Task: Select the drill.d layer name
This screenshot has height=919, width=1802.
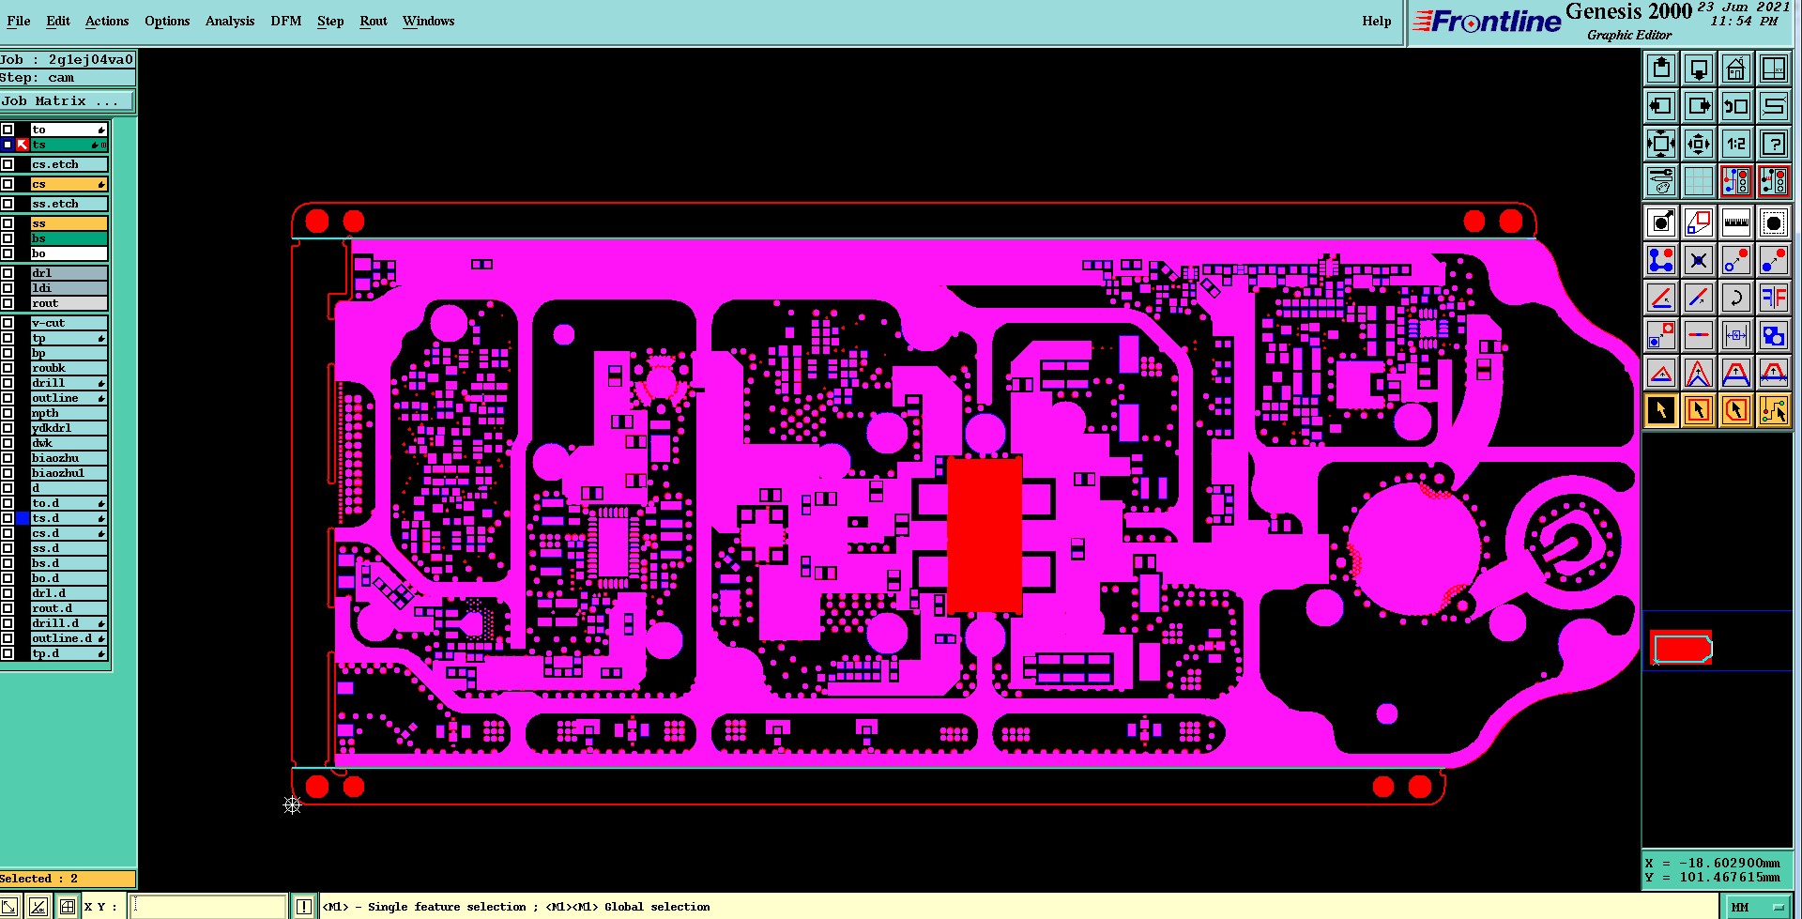Action: tap(69, 623)
